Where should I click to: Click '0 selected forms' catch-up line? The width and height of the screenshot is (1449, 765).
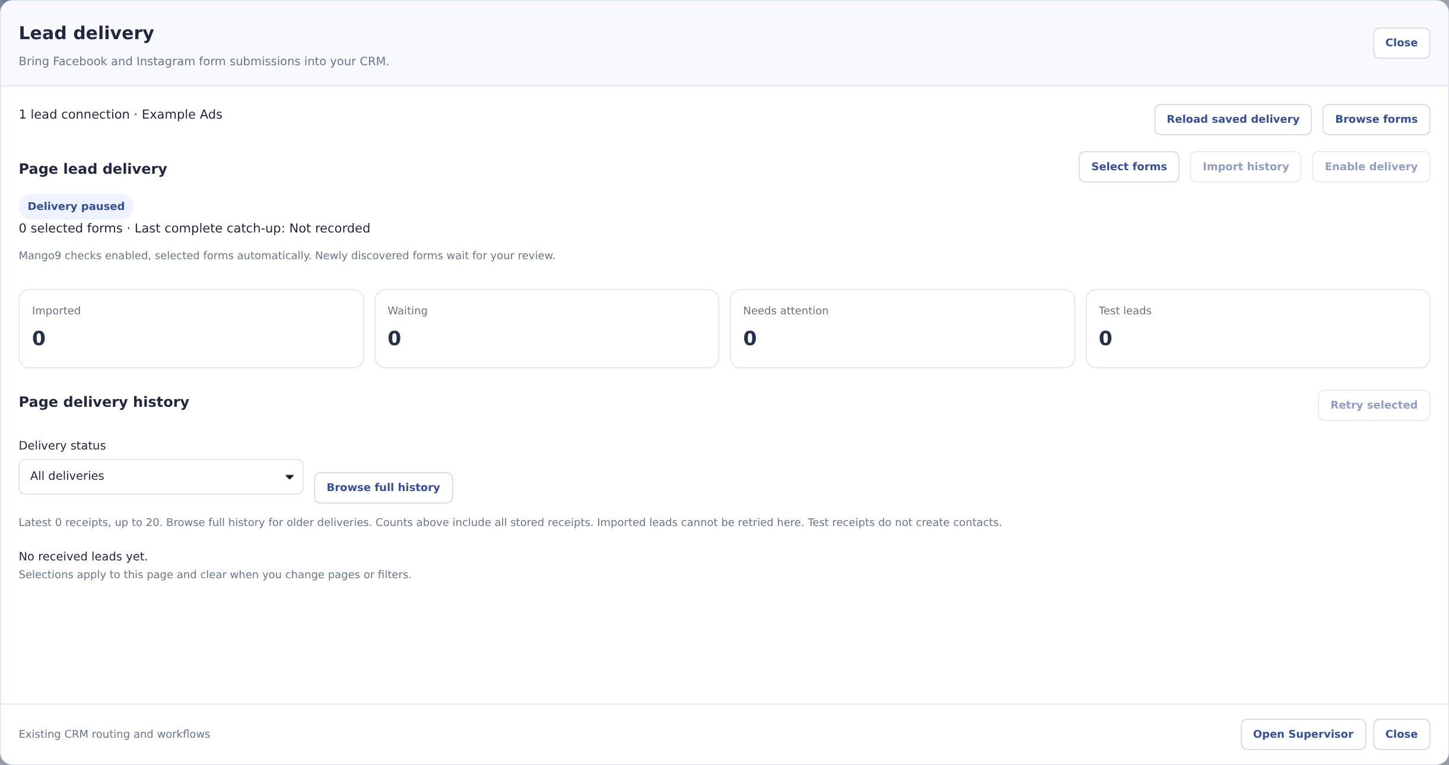[195, 228]
